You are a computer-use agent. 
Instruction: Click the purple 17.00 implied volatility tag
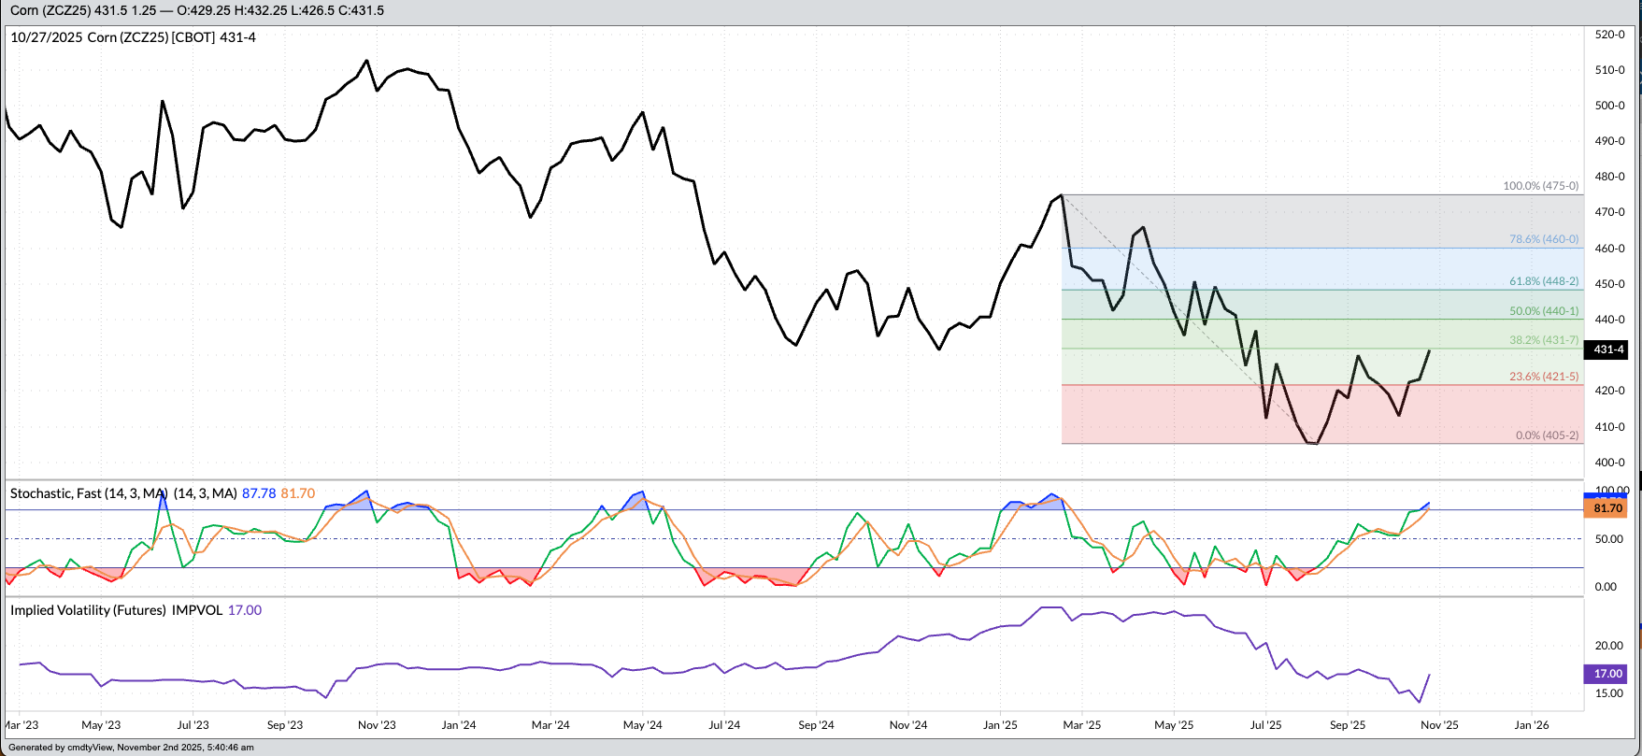(x=1606, y=674)
